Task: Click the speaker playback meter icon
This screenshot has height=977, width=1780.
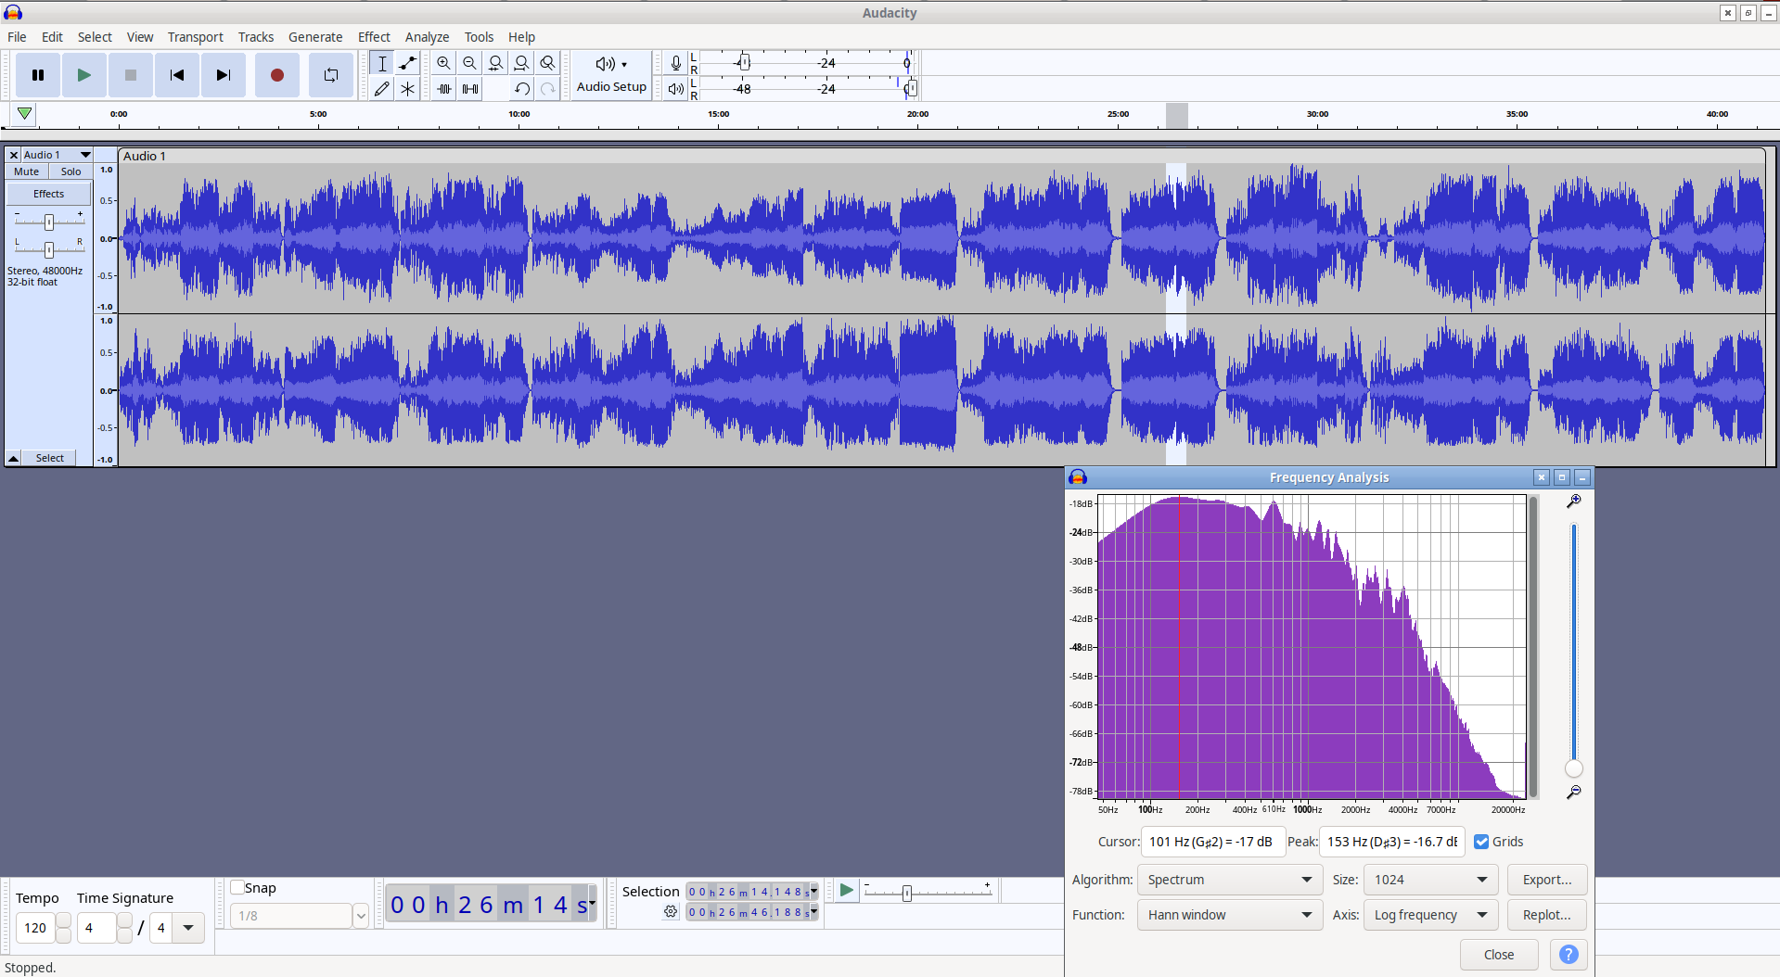Action: coord(676,89)
